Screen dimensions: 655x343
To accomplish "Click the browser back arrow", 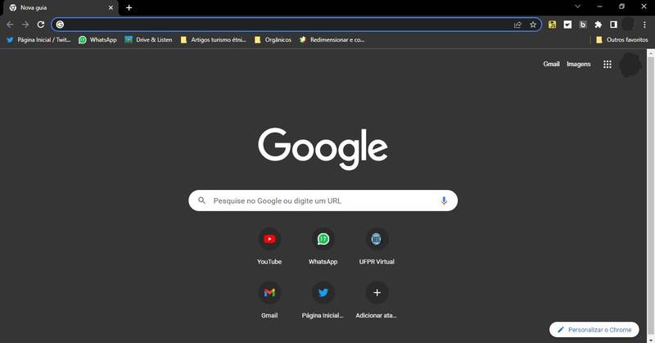I will click(x=10, y=25).
